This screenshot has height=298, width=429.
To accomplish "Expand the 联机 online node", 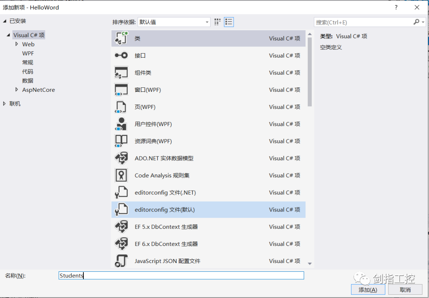I will pyautogui.click(x=4, y=103).
